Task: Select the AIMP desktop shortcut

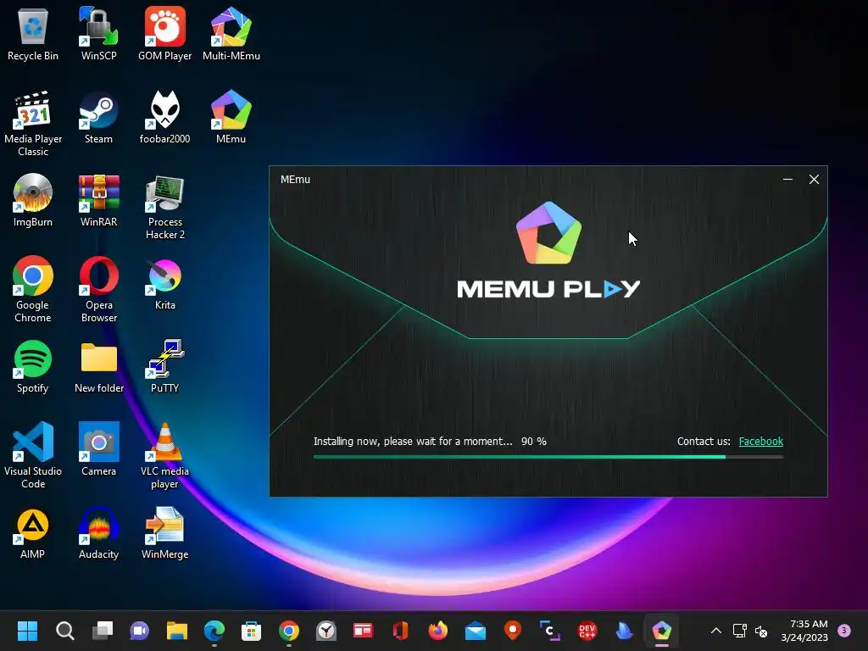Action: [33, 532]
